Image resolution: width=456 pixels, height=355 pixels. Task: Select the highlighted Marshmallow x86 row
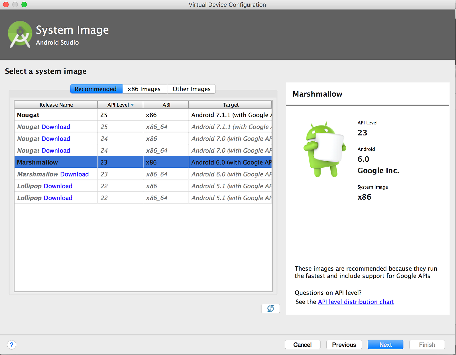point(143,162)
